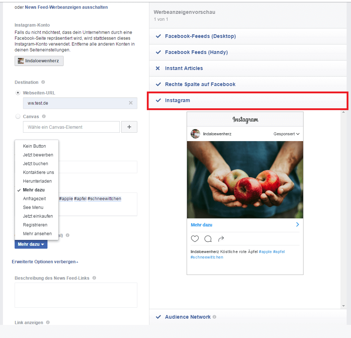Choose Kein Button from the dropdown menu

(x=37, y=146)
